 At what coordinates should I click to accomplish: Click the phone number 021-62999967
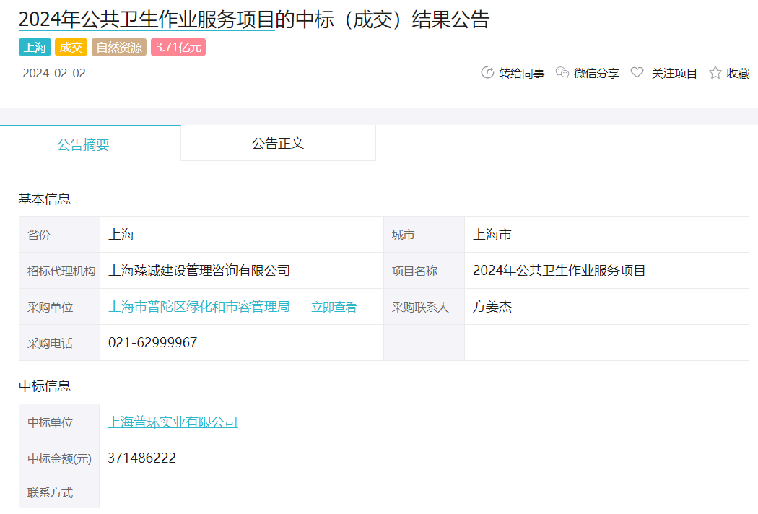pyautogui.click(x=153, y=342)
